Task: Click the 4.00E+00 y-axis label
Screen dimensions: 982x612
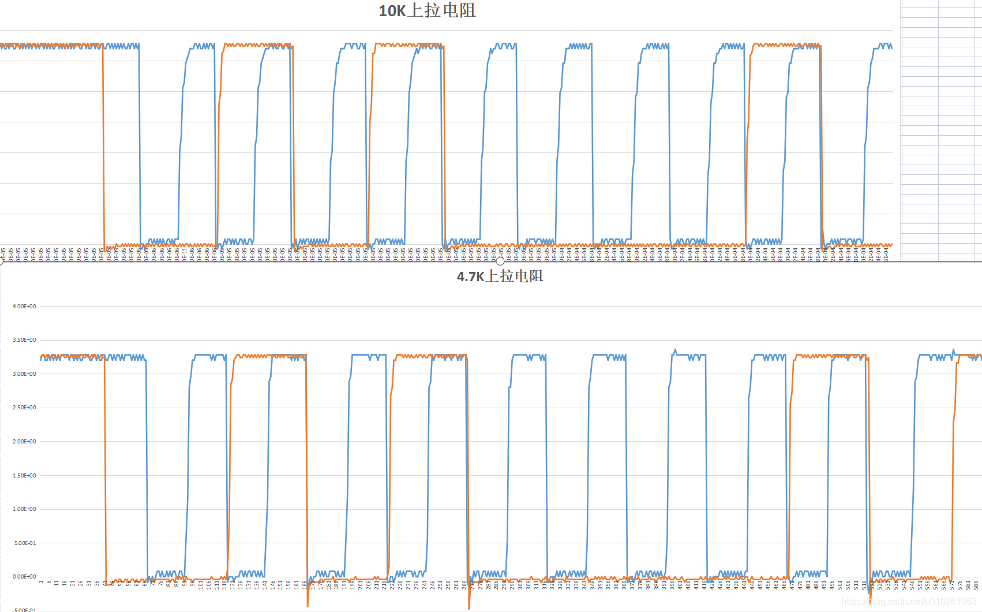Action: pos(24,306)
